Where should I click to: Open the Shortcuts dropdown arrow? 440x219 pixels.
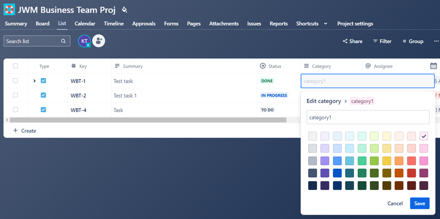pos(325,24)
